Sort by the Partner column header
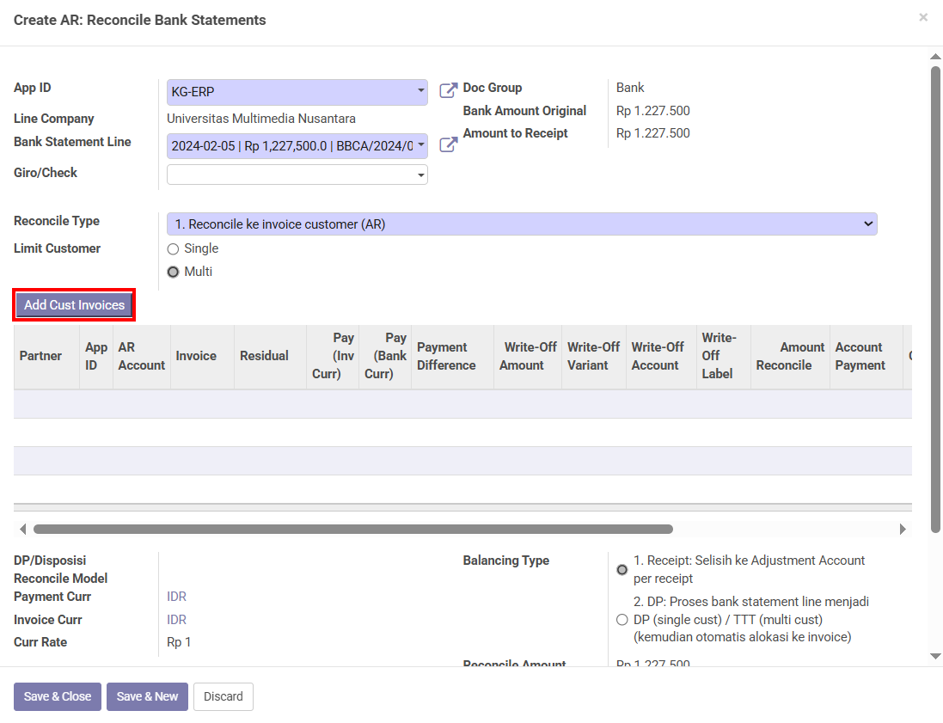This screenshot has width=943, height=723. (x=41, y=356)
